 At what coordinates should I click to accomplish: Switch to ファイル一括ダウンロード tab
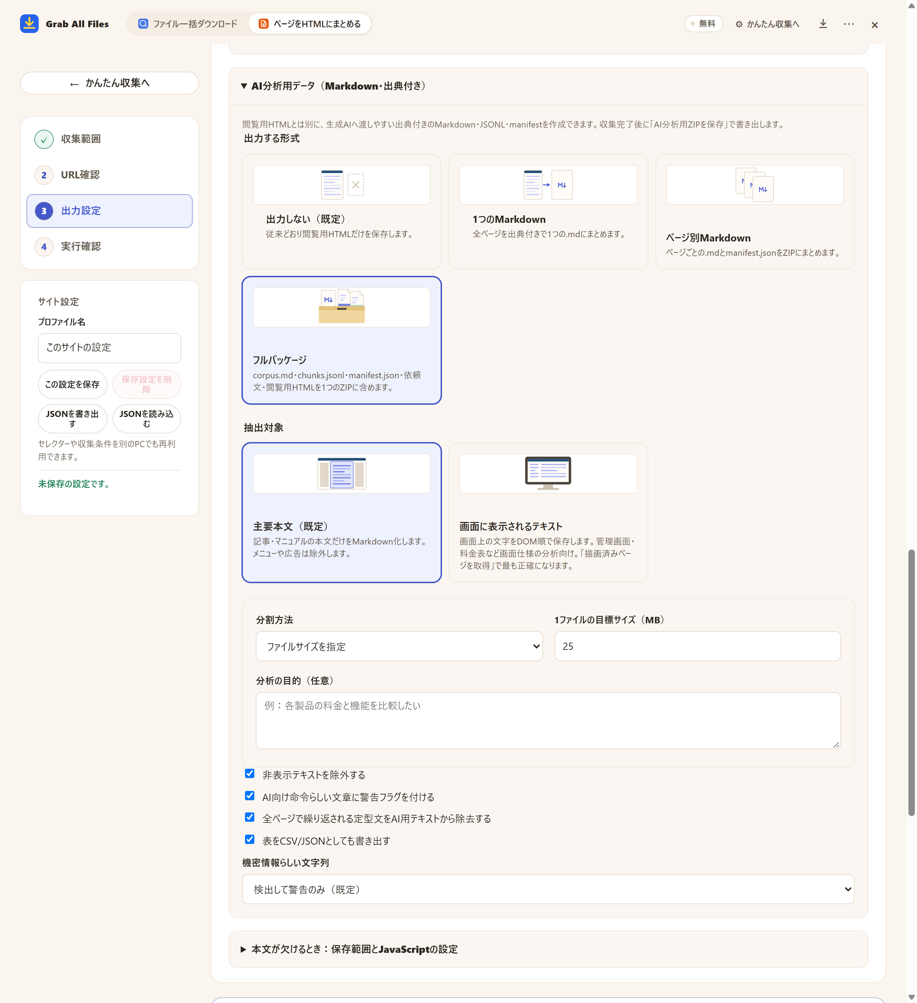tap(188, 24)
